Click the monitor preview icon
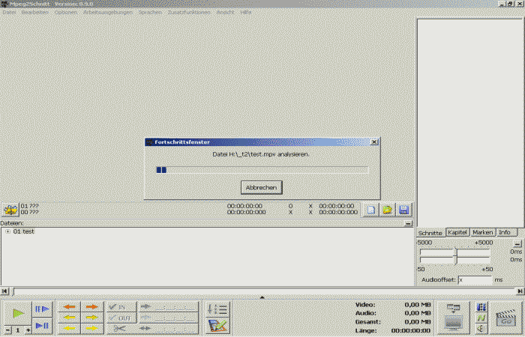Image resolution: width=525 pixels, height=337 pixels. 454,318
